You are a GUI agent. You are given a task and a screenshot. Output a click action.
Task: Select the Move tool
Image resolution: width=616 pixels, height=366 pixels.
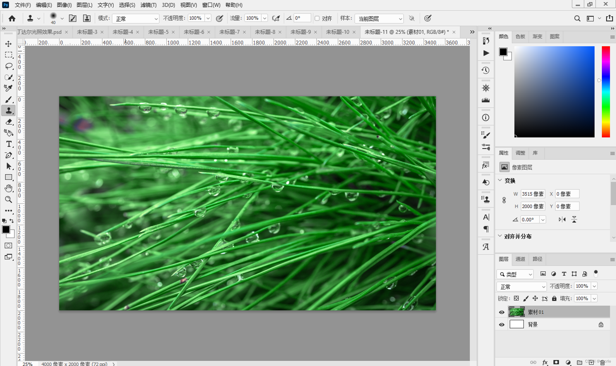tap(9, 44)
